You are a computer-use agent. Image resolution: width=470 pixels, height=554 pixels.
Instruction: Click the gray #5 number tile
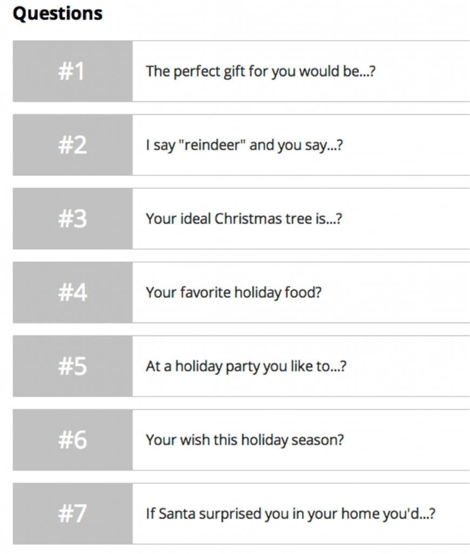tap(72, 366)
